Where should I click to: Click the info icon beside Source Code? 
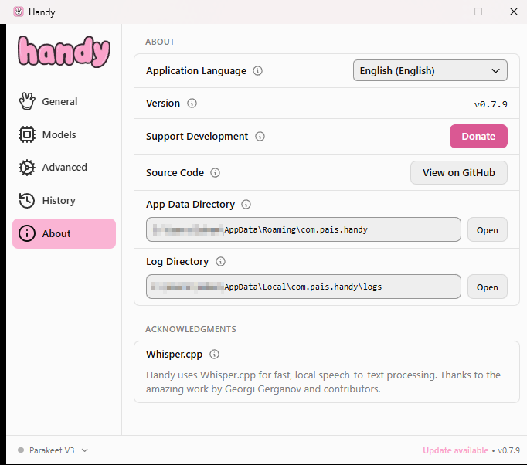216,173
